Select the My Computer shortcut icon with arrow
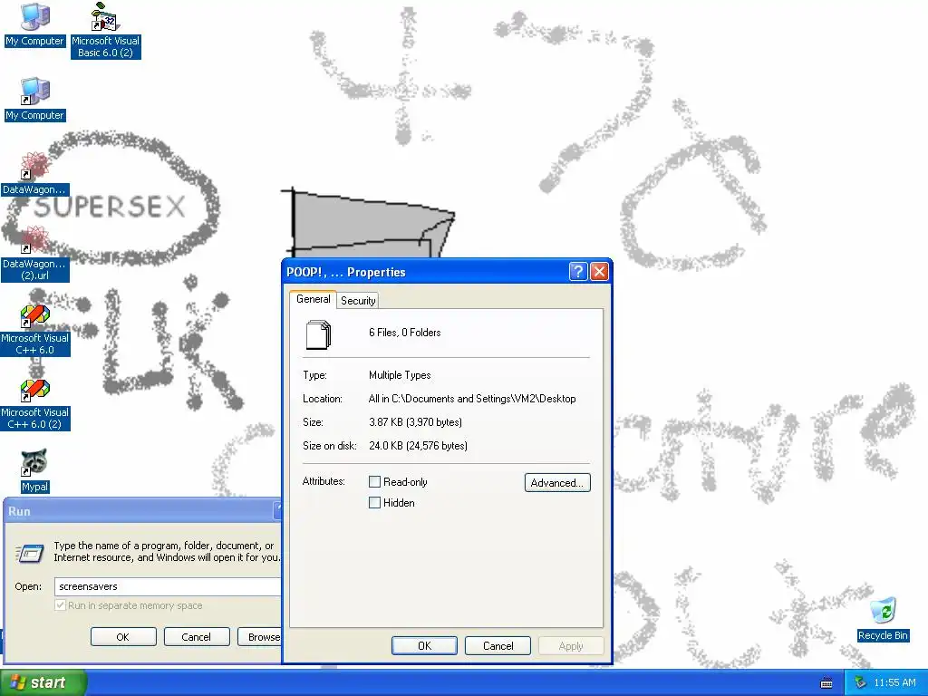This screenshot has width=928, height=696. (35, 100)
